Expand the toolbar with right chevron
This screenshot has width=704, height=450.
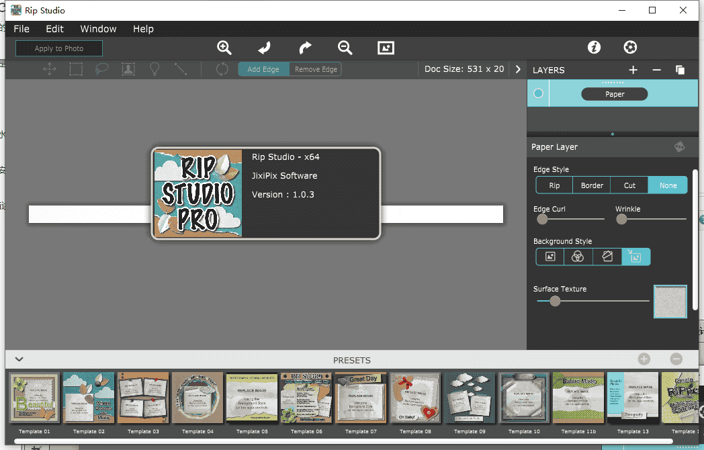[x=518, y=69]
